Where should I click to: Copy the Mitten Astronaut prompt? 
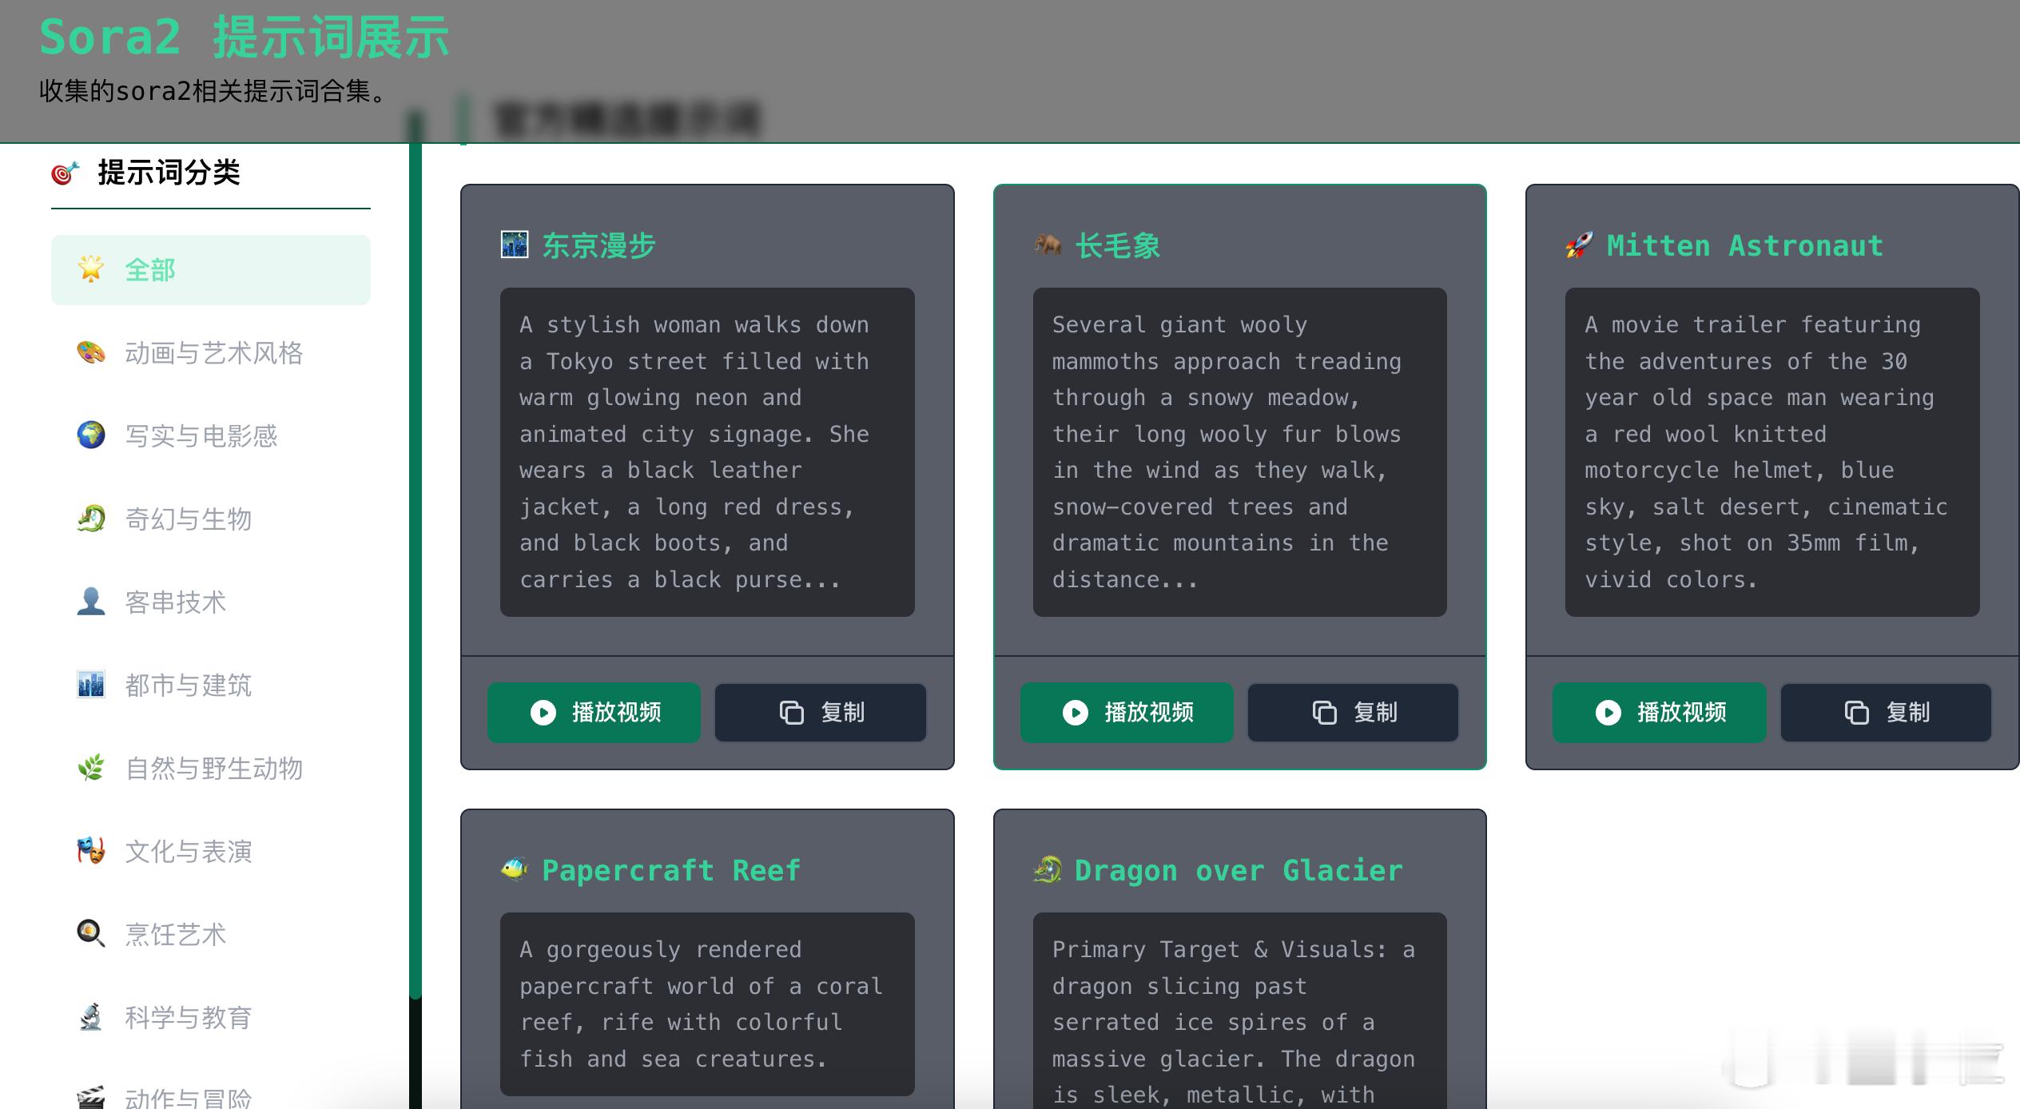click(1886, 712)
